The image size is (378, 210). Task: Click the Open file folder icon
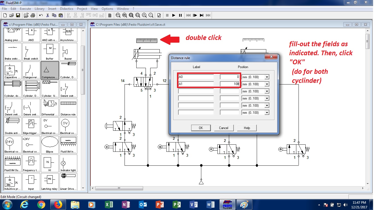coord(12,15)
